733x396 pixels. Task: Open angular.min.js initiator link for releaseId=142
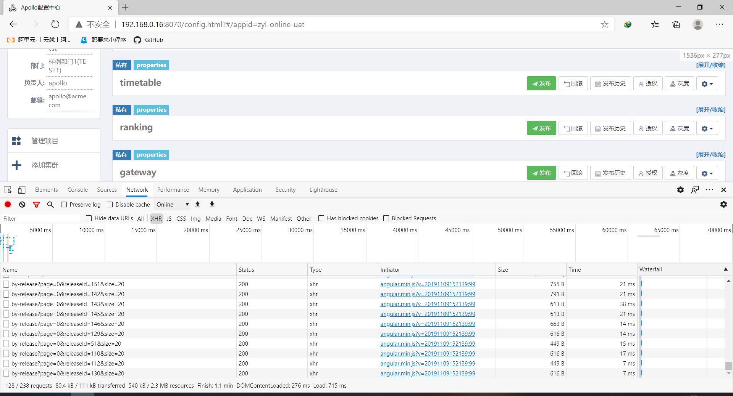coord(428,294)
